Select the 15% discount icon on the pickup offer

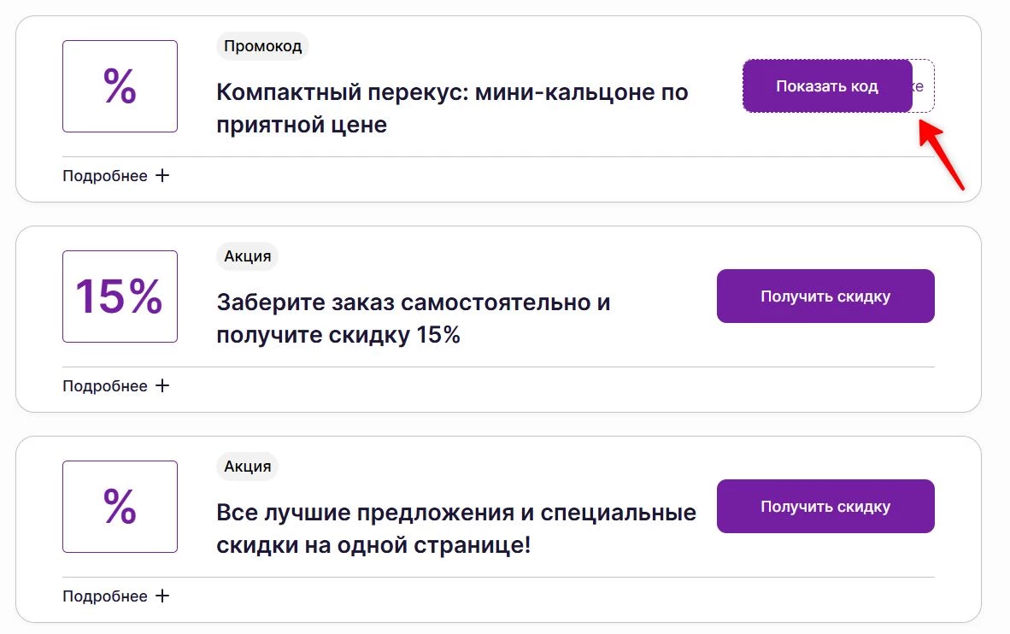tap(119, 296)
